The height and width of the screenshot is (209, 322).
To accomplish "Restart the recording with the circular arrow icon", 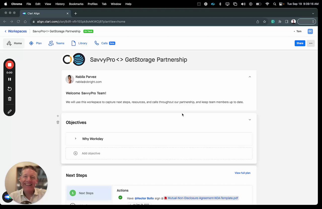I will pyautogui.click(x=10, y=89).
